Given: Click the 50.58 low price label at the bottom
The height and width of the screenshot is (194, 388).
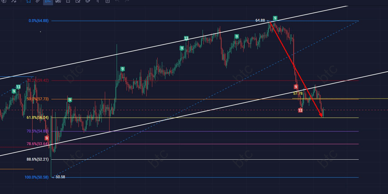Looking at the screenshot, I should point(60,177).
